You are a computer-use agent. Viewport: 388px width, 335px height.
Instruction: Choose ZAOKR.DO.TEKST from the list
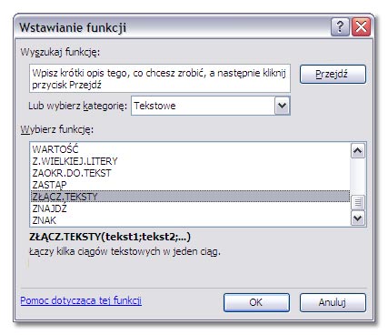point(190,173)
